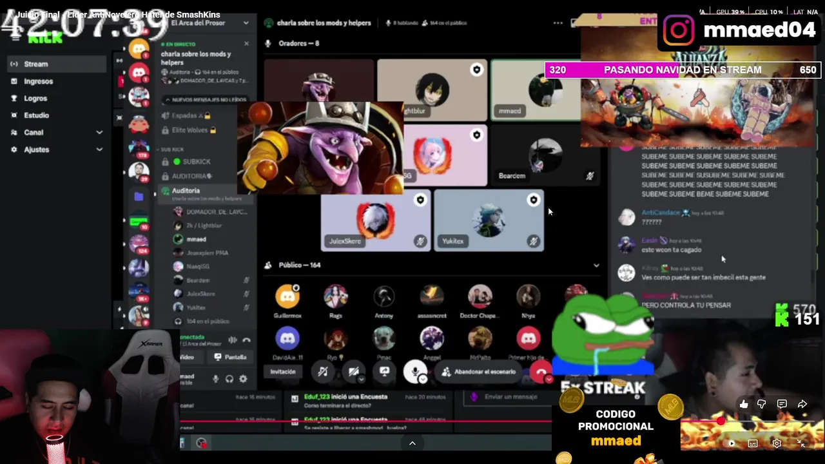Screen dimensions: 825x464
Task: Open mmaed speaker tile
Action: (536, 91)
